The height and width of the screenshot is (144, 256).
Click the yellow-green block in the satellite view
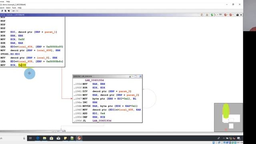coord(226,111)
